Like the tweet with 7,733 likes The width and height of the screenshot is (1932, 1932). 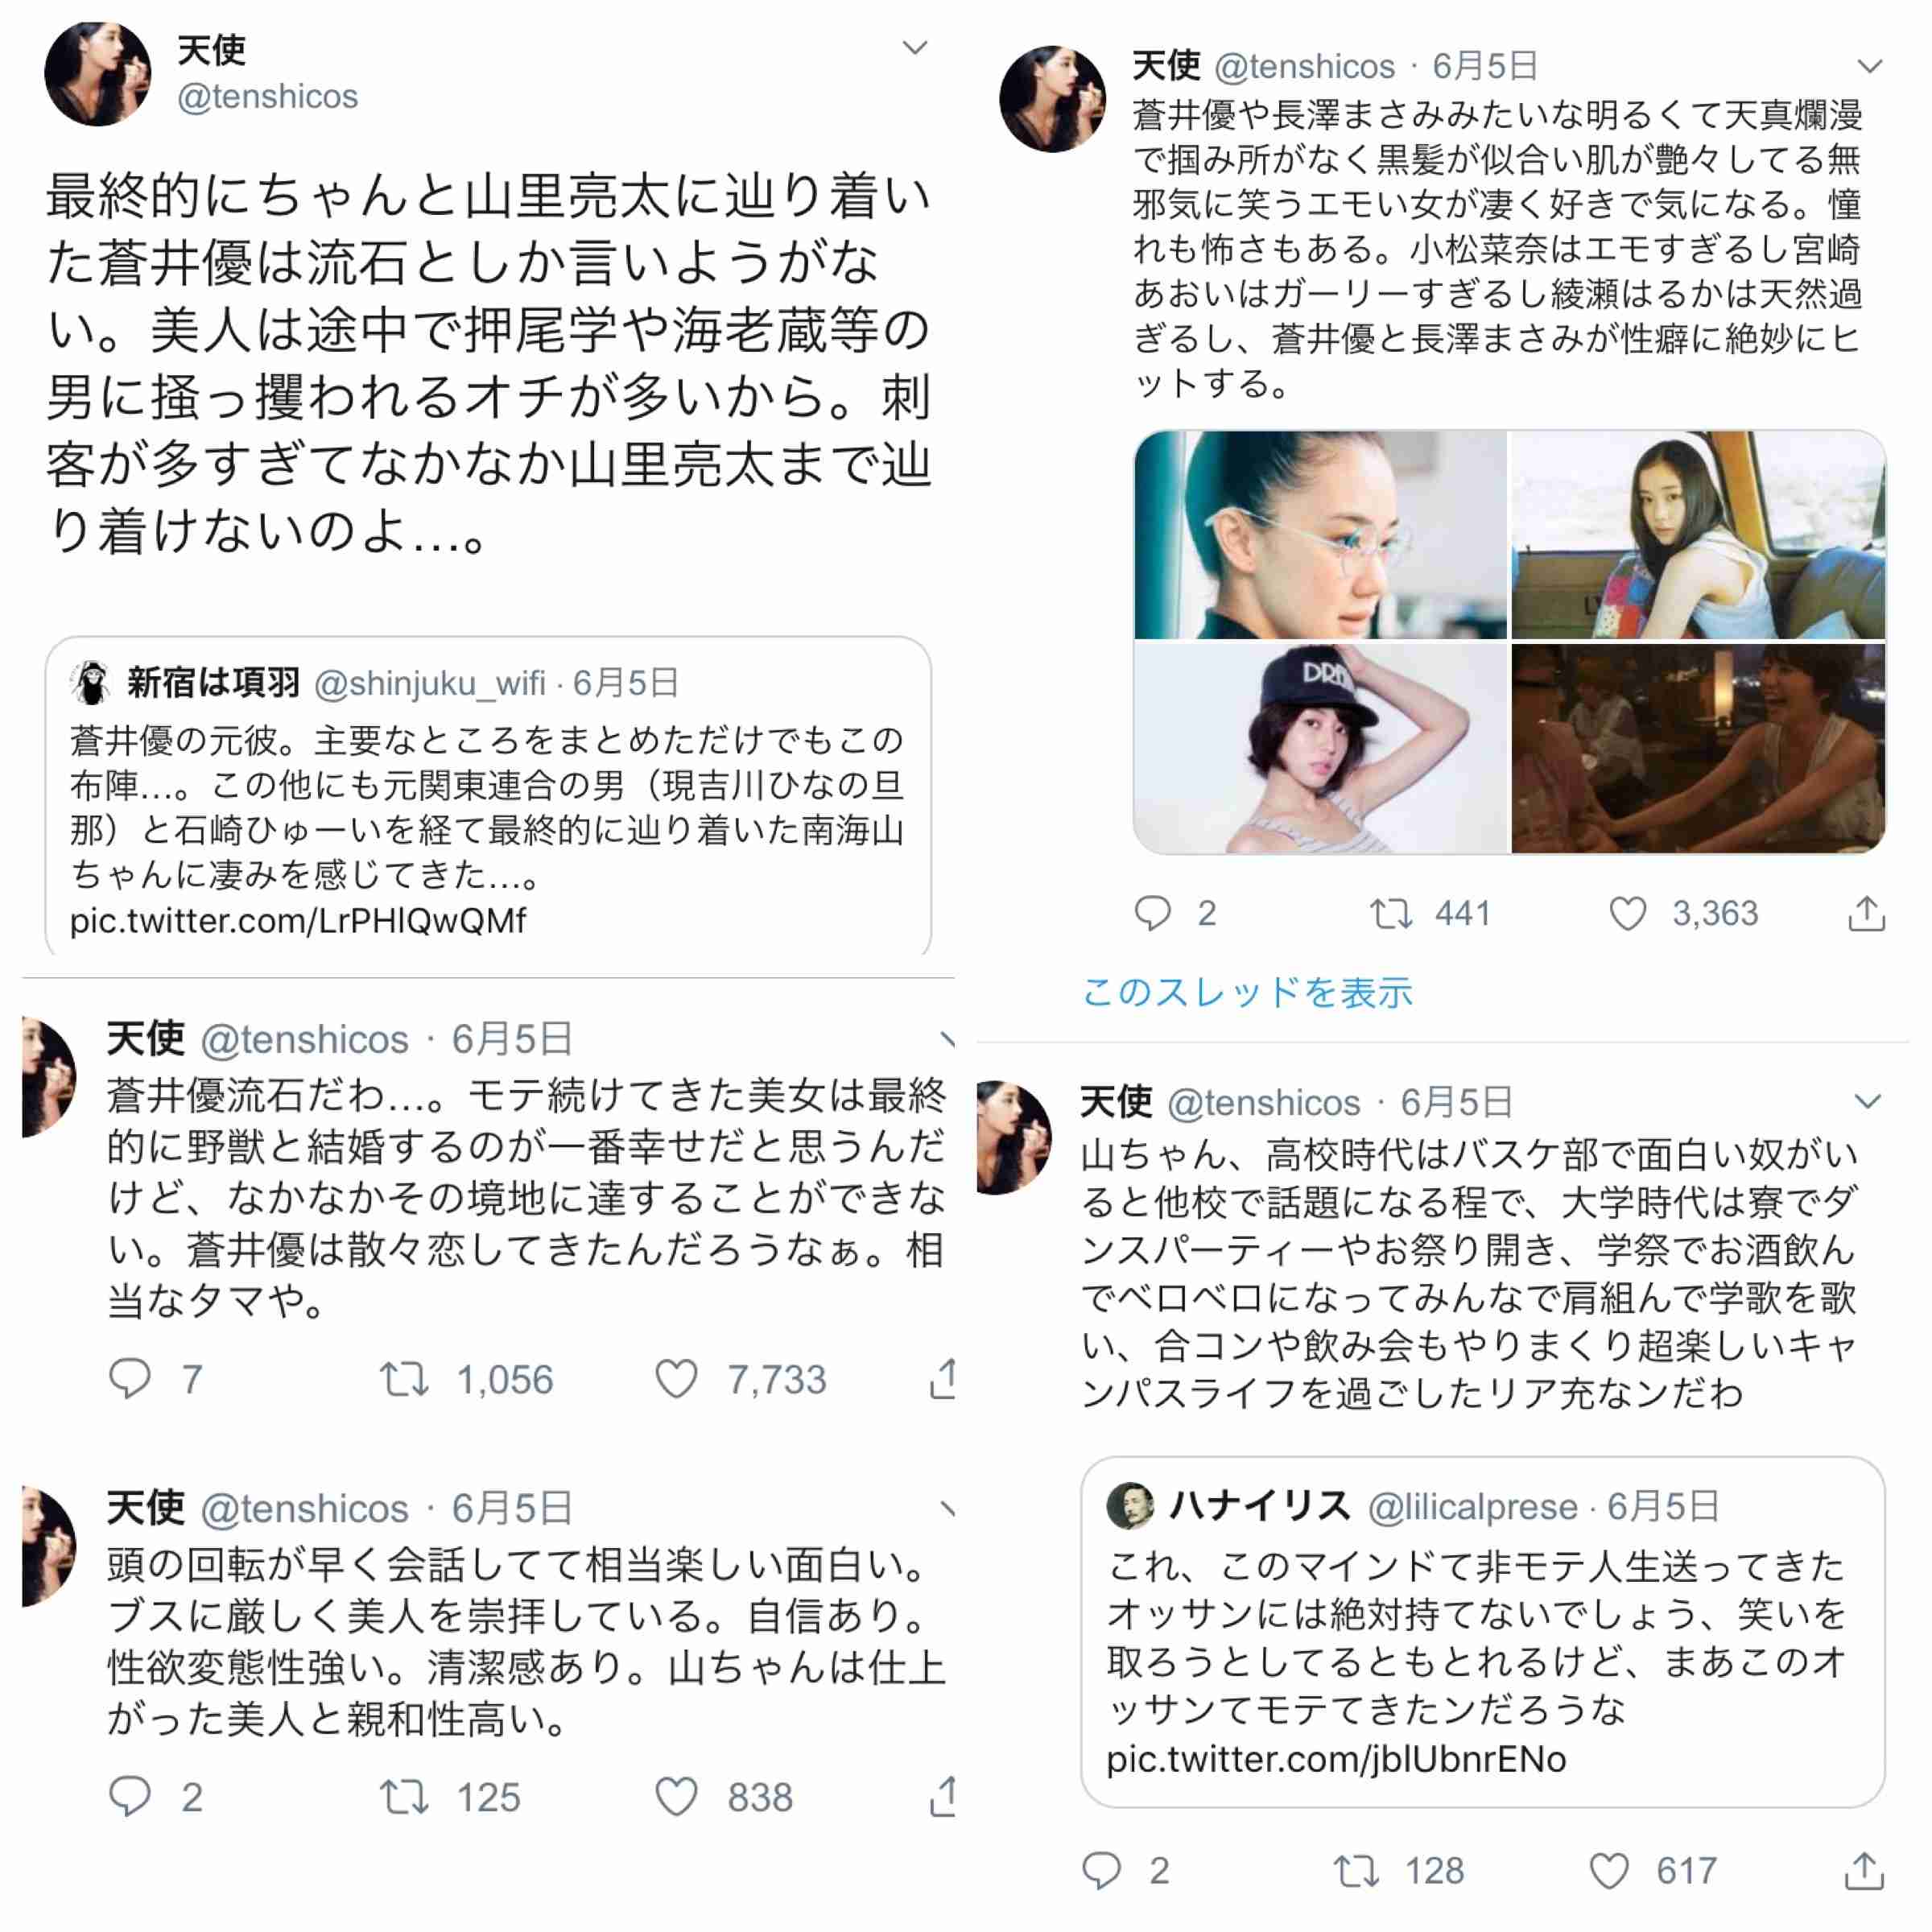click(676, 1379)
